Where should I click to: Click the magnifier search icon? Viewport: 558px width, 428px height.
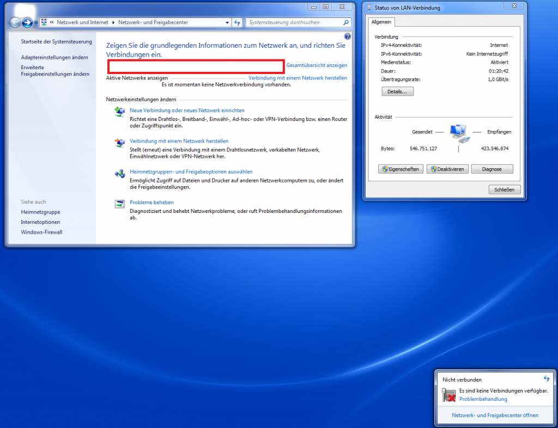pyautogui.click(x=346, y=22)
